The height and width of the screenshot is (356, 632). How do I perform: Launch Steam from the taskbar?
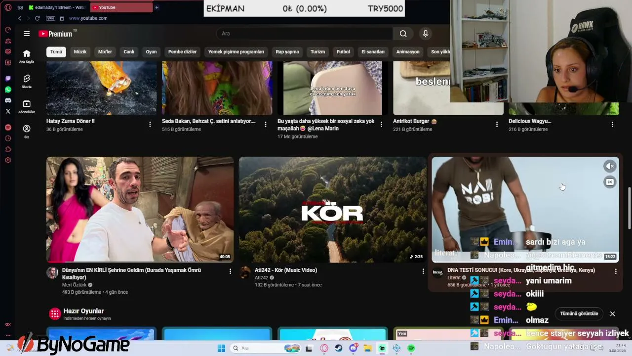coord(339,348)
